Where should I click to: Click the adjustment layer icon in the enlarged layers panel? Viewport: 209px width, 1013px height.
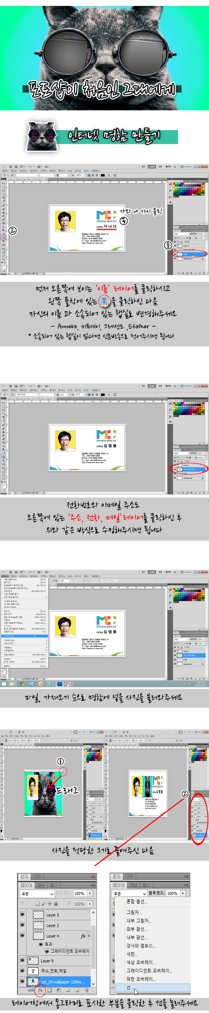(x=59, y=990)
